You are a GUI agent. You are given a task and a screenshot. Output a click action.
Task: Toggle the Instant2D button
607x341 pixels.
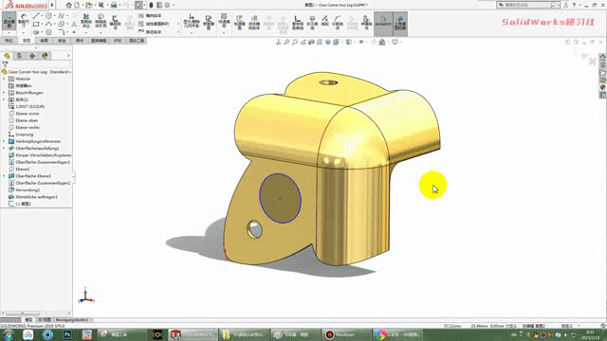coord(383,21)
